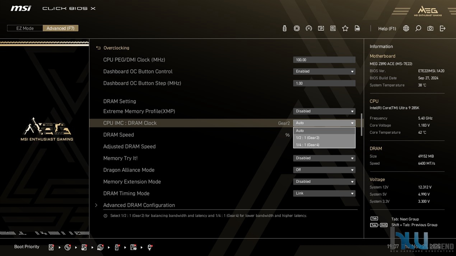Open Help (F1)

pyautogui.click(x=387, y=28)
